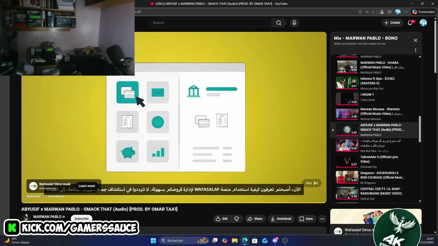
Task: Play I KNOW ? by Travis Scott
Action: [x=376, y=98]
